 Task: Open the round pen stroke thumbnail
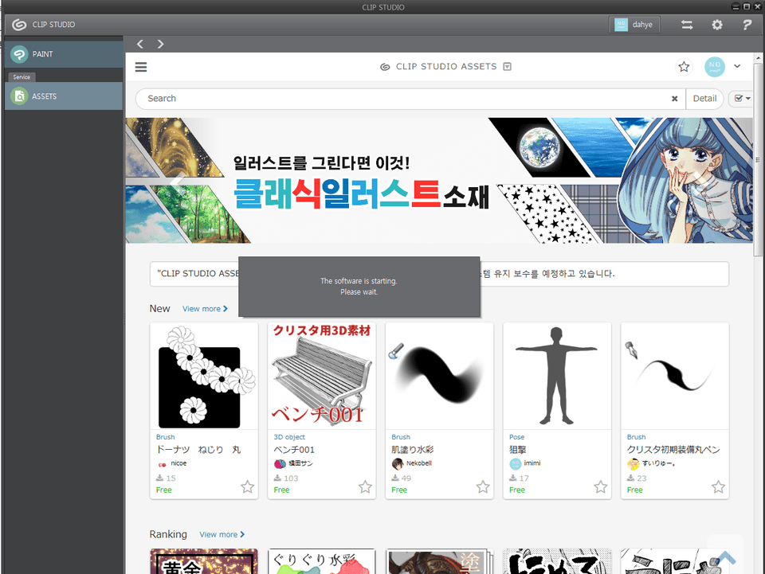[x=675, y=377]
